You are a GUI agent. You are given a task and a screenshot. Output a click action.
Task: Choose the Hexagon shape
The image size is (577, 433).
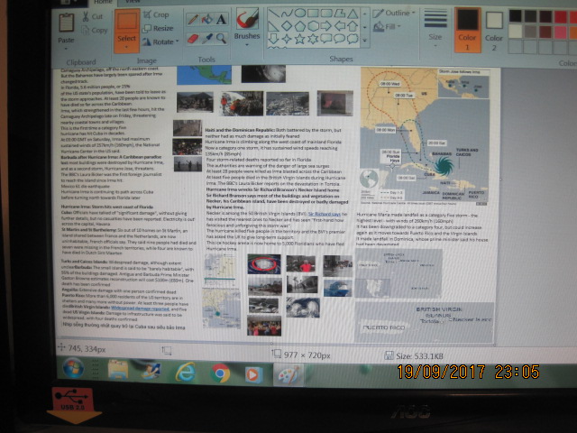click(x=313, y=26)
